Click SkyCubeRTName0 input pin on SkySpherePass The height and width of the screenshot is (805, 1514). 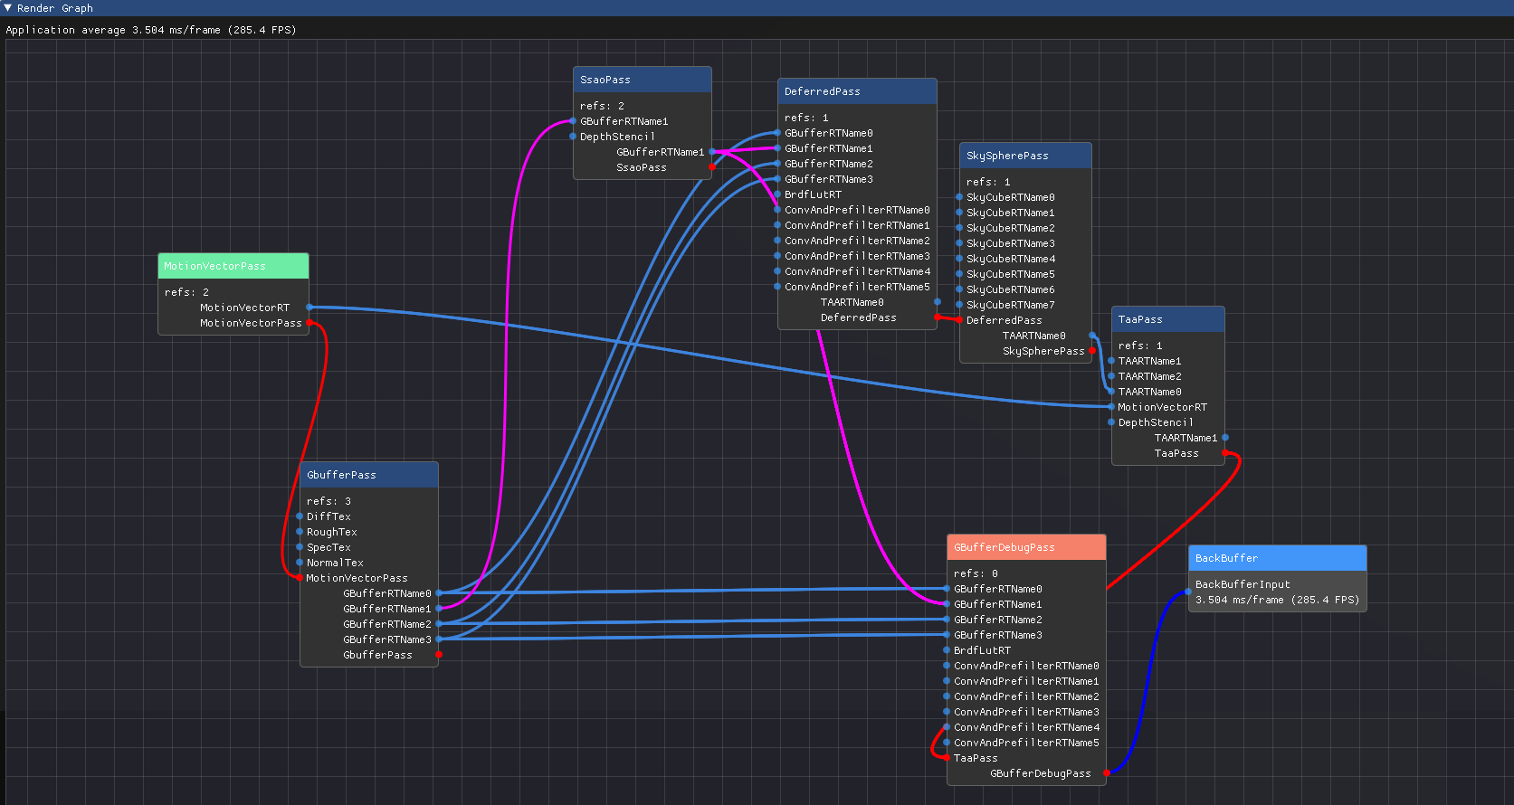click(x=959, y=197)
